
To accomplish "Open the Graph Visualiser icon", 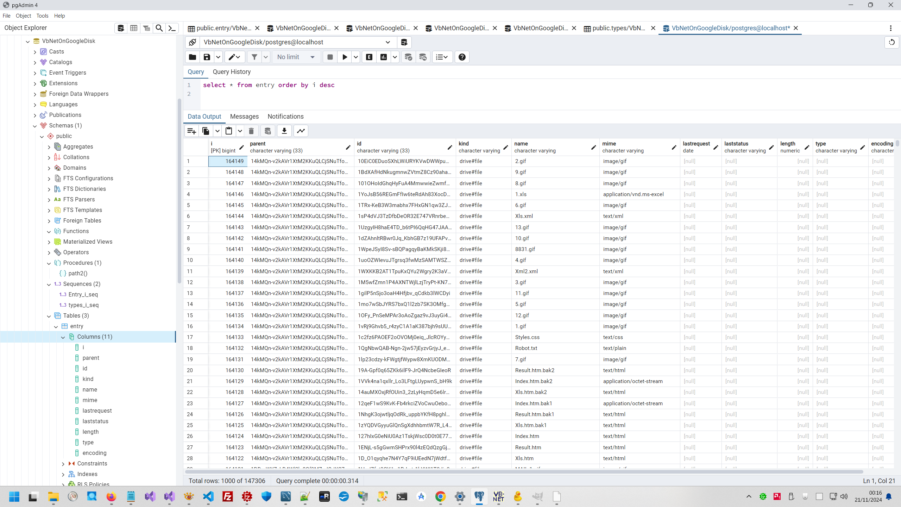I will (301, 131).
